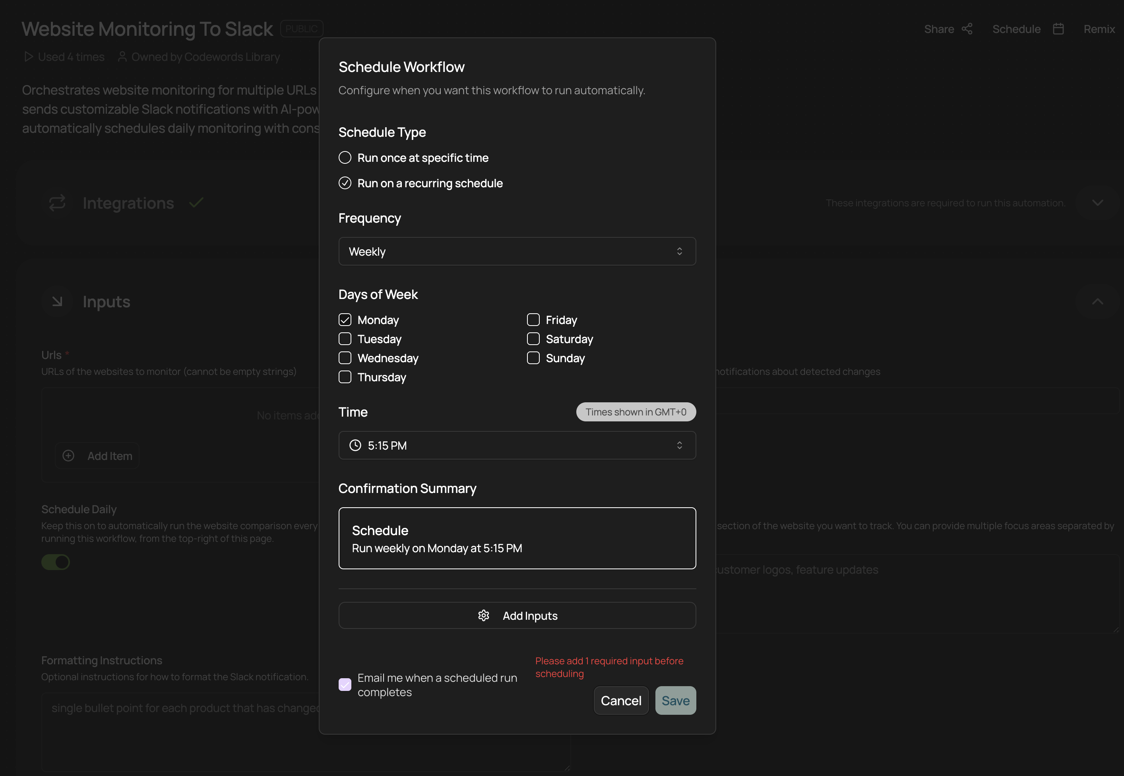Click the Share network icon
Viewport: 1124px width, 776px height.
tap(967, 29)
